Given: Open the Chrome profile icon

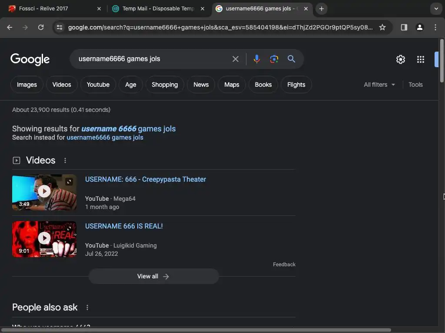Looking at the screenshot, I should pyautogui.click(x=420, y=27).
